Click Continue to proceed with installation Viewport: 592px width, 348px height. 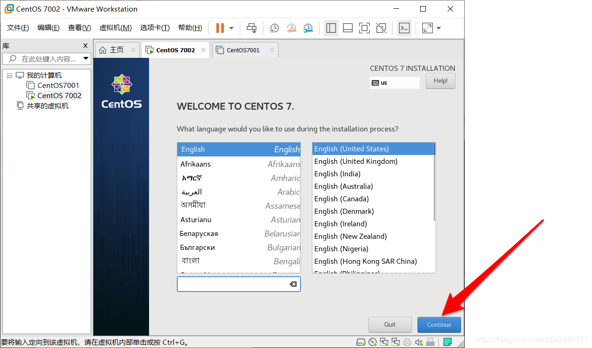439,324
